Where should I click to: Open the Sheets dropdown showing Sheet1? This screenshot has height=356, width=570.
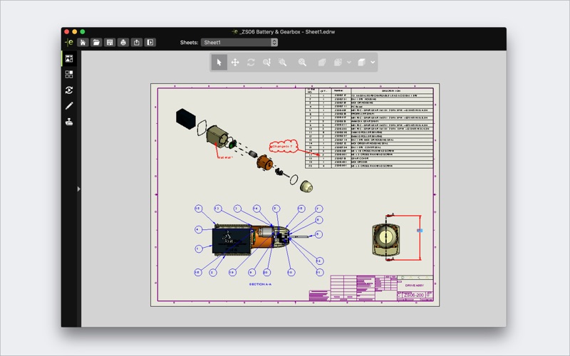coord(239,43)
